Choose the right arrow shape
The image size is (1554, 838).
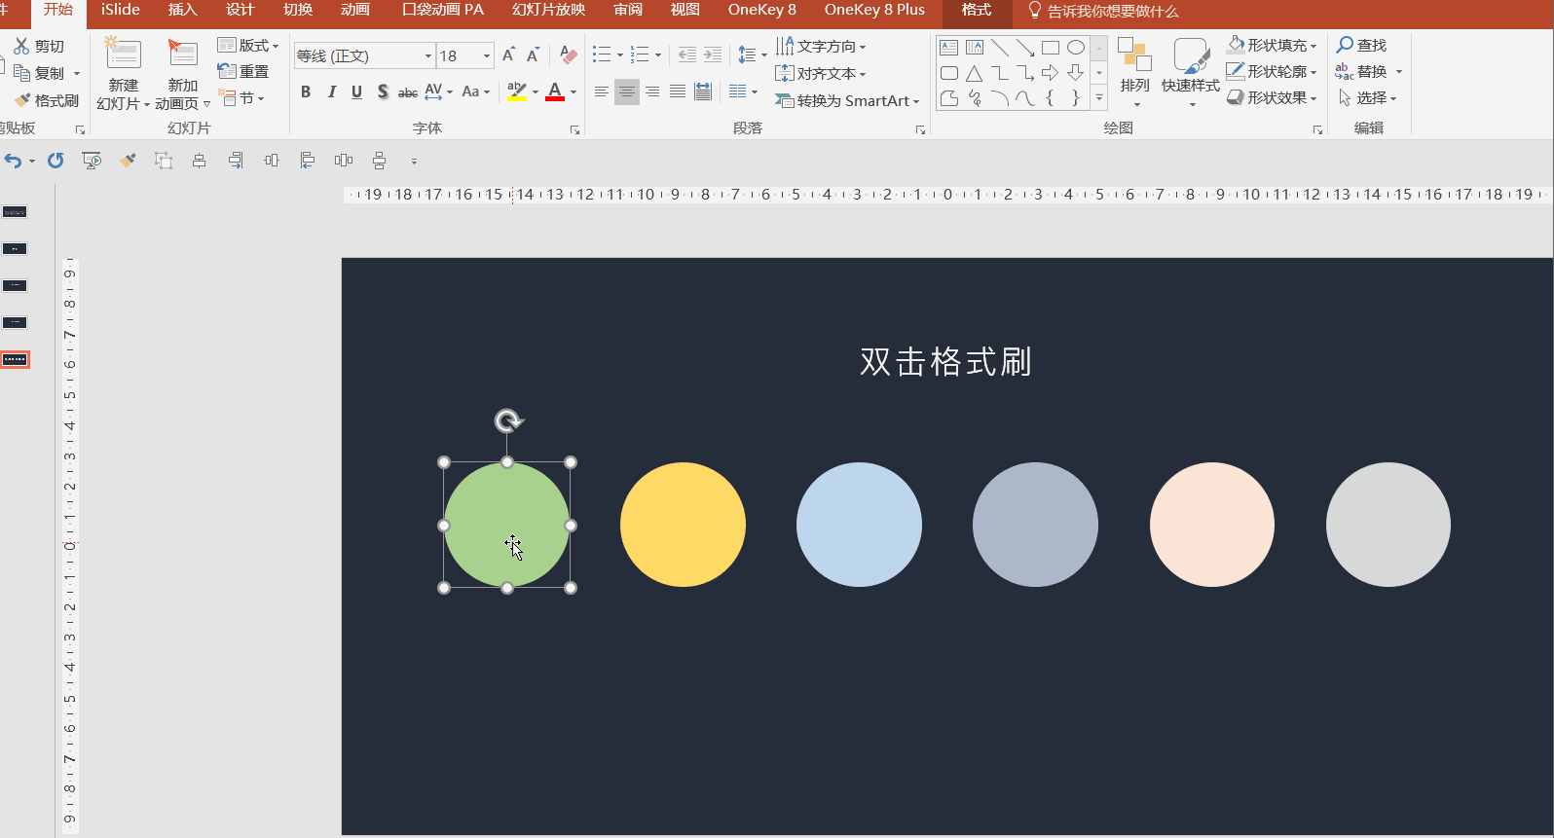click(1050, 73)
